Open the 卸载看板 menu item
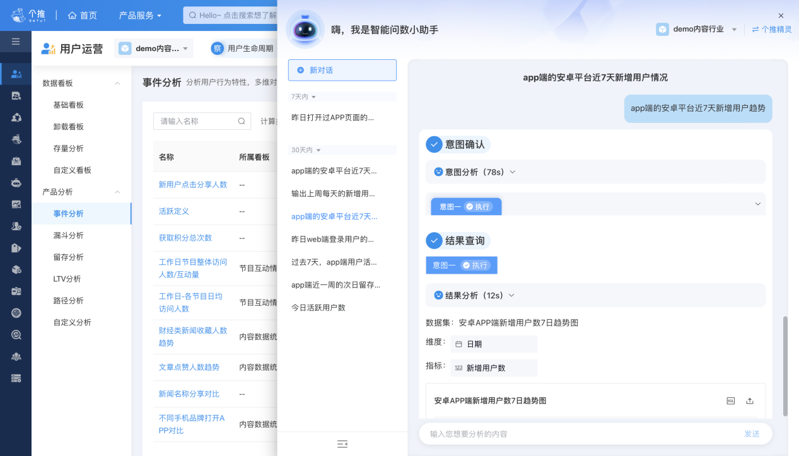The height and width of the screenshot is (456, 799). coord(69,127)
